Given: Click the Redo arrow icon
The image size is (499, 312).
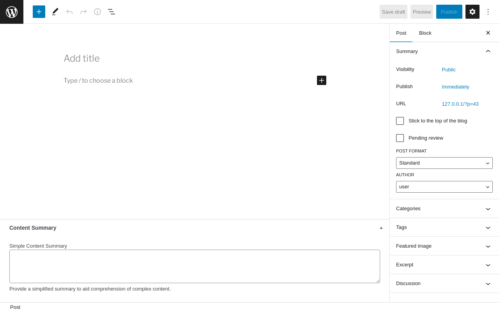Looking at the screenshot, I should tap(83, 12).
